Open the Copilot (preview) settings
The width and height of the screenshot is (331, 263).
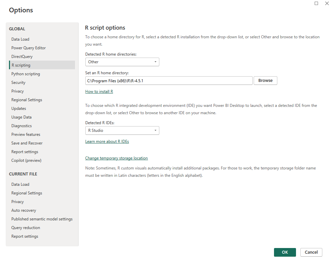tap(26, 160)
